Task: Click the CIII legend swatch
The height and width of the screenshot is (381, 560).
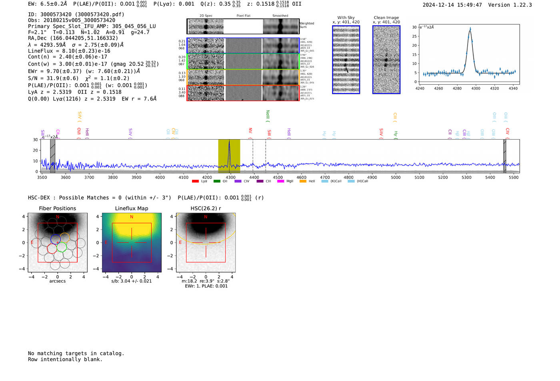Action: [260, 182]
